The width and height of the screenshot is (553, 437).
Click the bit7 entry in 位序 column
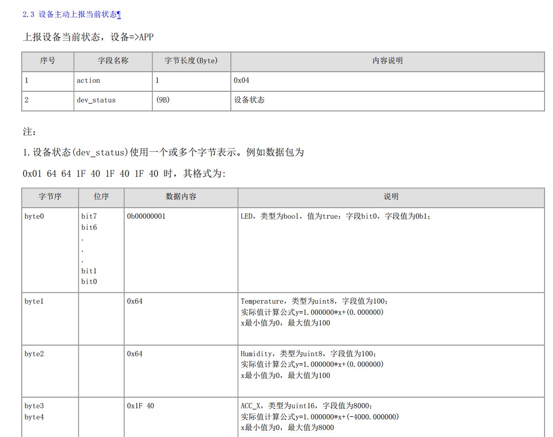point(89,216)
